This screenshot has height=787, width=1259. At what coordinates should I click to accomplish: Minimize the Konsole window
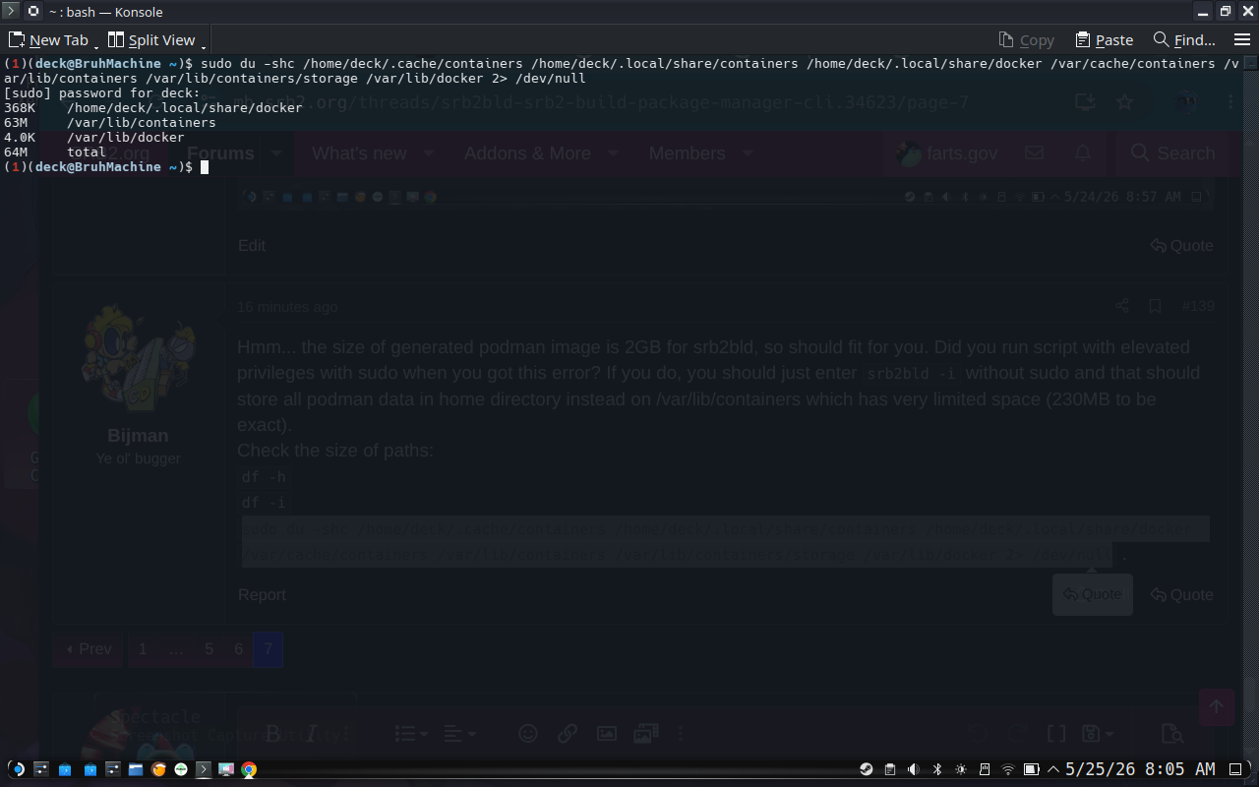click(1202, 12)
